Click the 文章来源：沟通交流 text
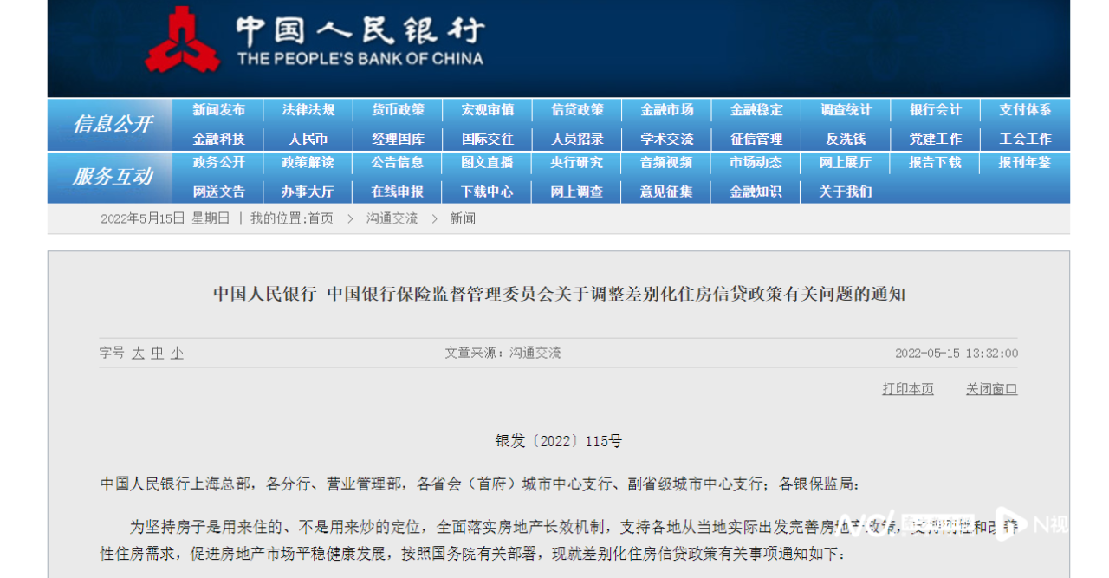This screenshot has height=578, width=1109. click(x=503, y=354)
